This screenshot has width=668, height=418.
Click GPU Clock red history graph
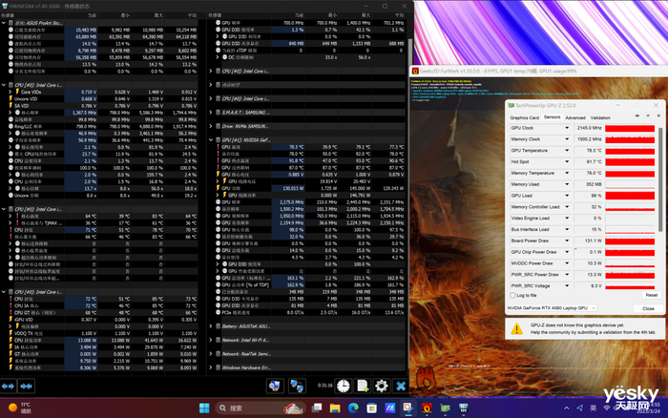tap(630, 128)
